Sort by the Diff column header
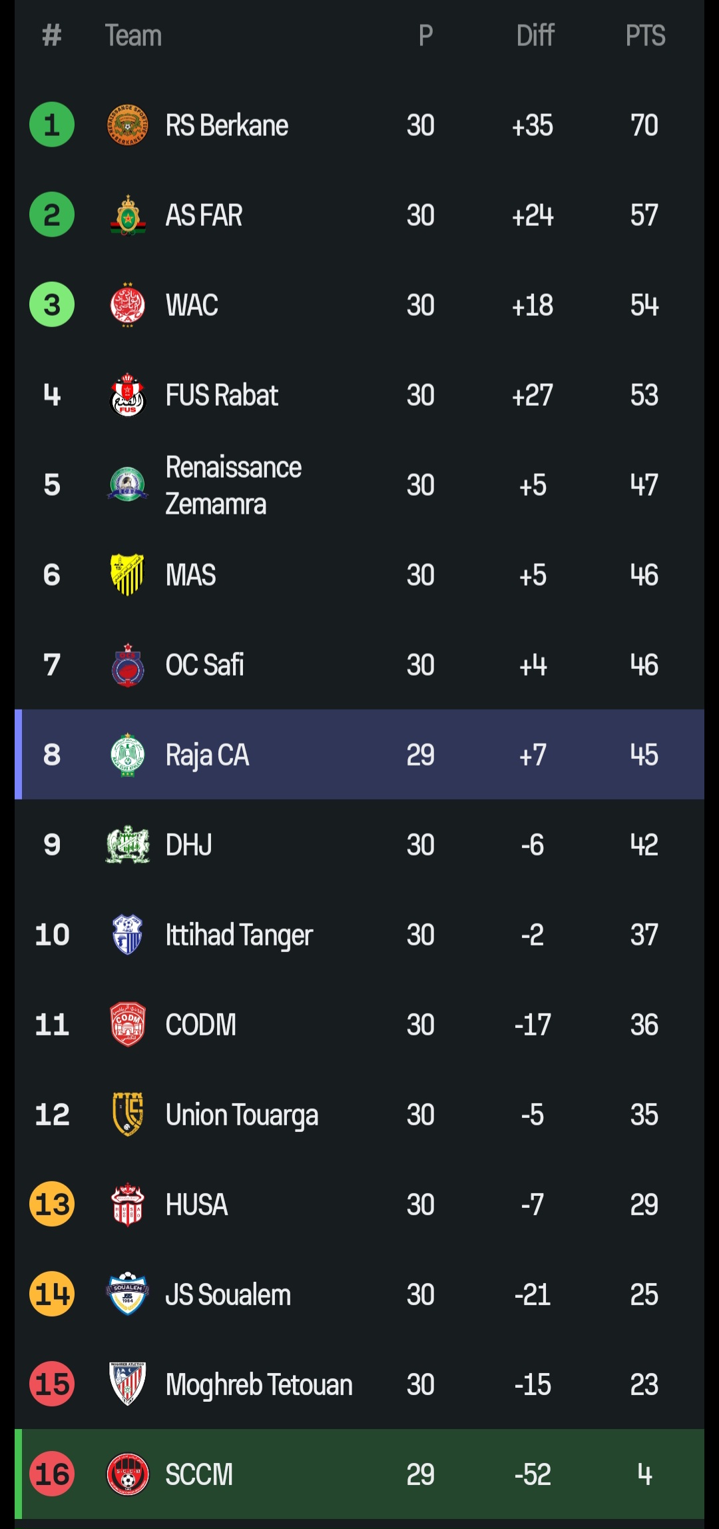 tap(535, 35)
